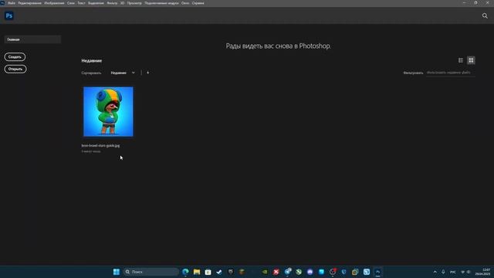Open the Просмотр menu
This screenshot has width=494, height=278.
coord(134,3)
